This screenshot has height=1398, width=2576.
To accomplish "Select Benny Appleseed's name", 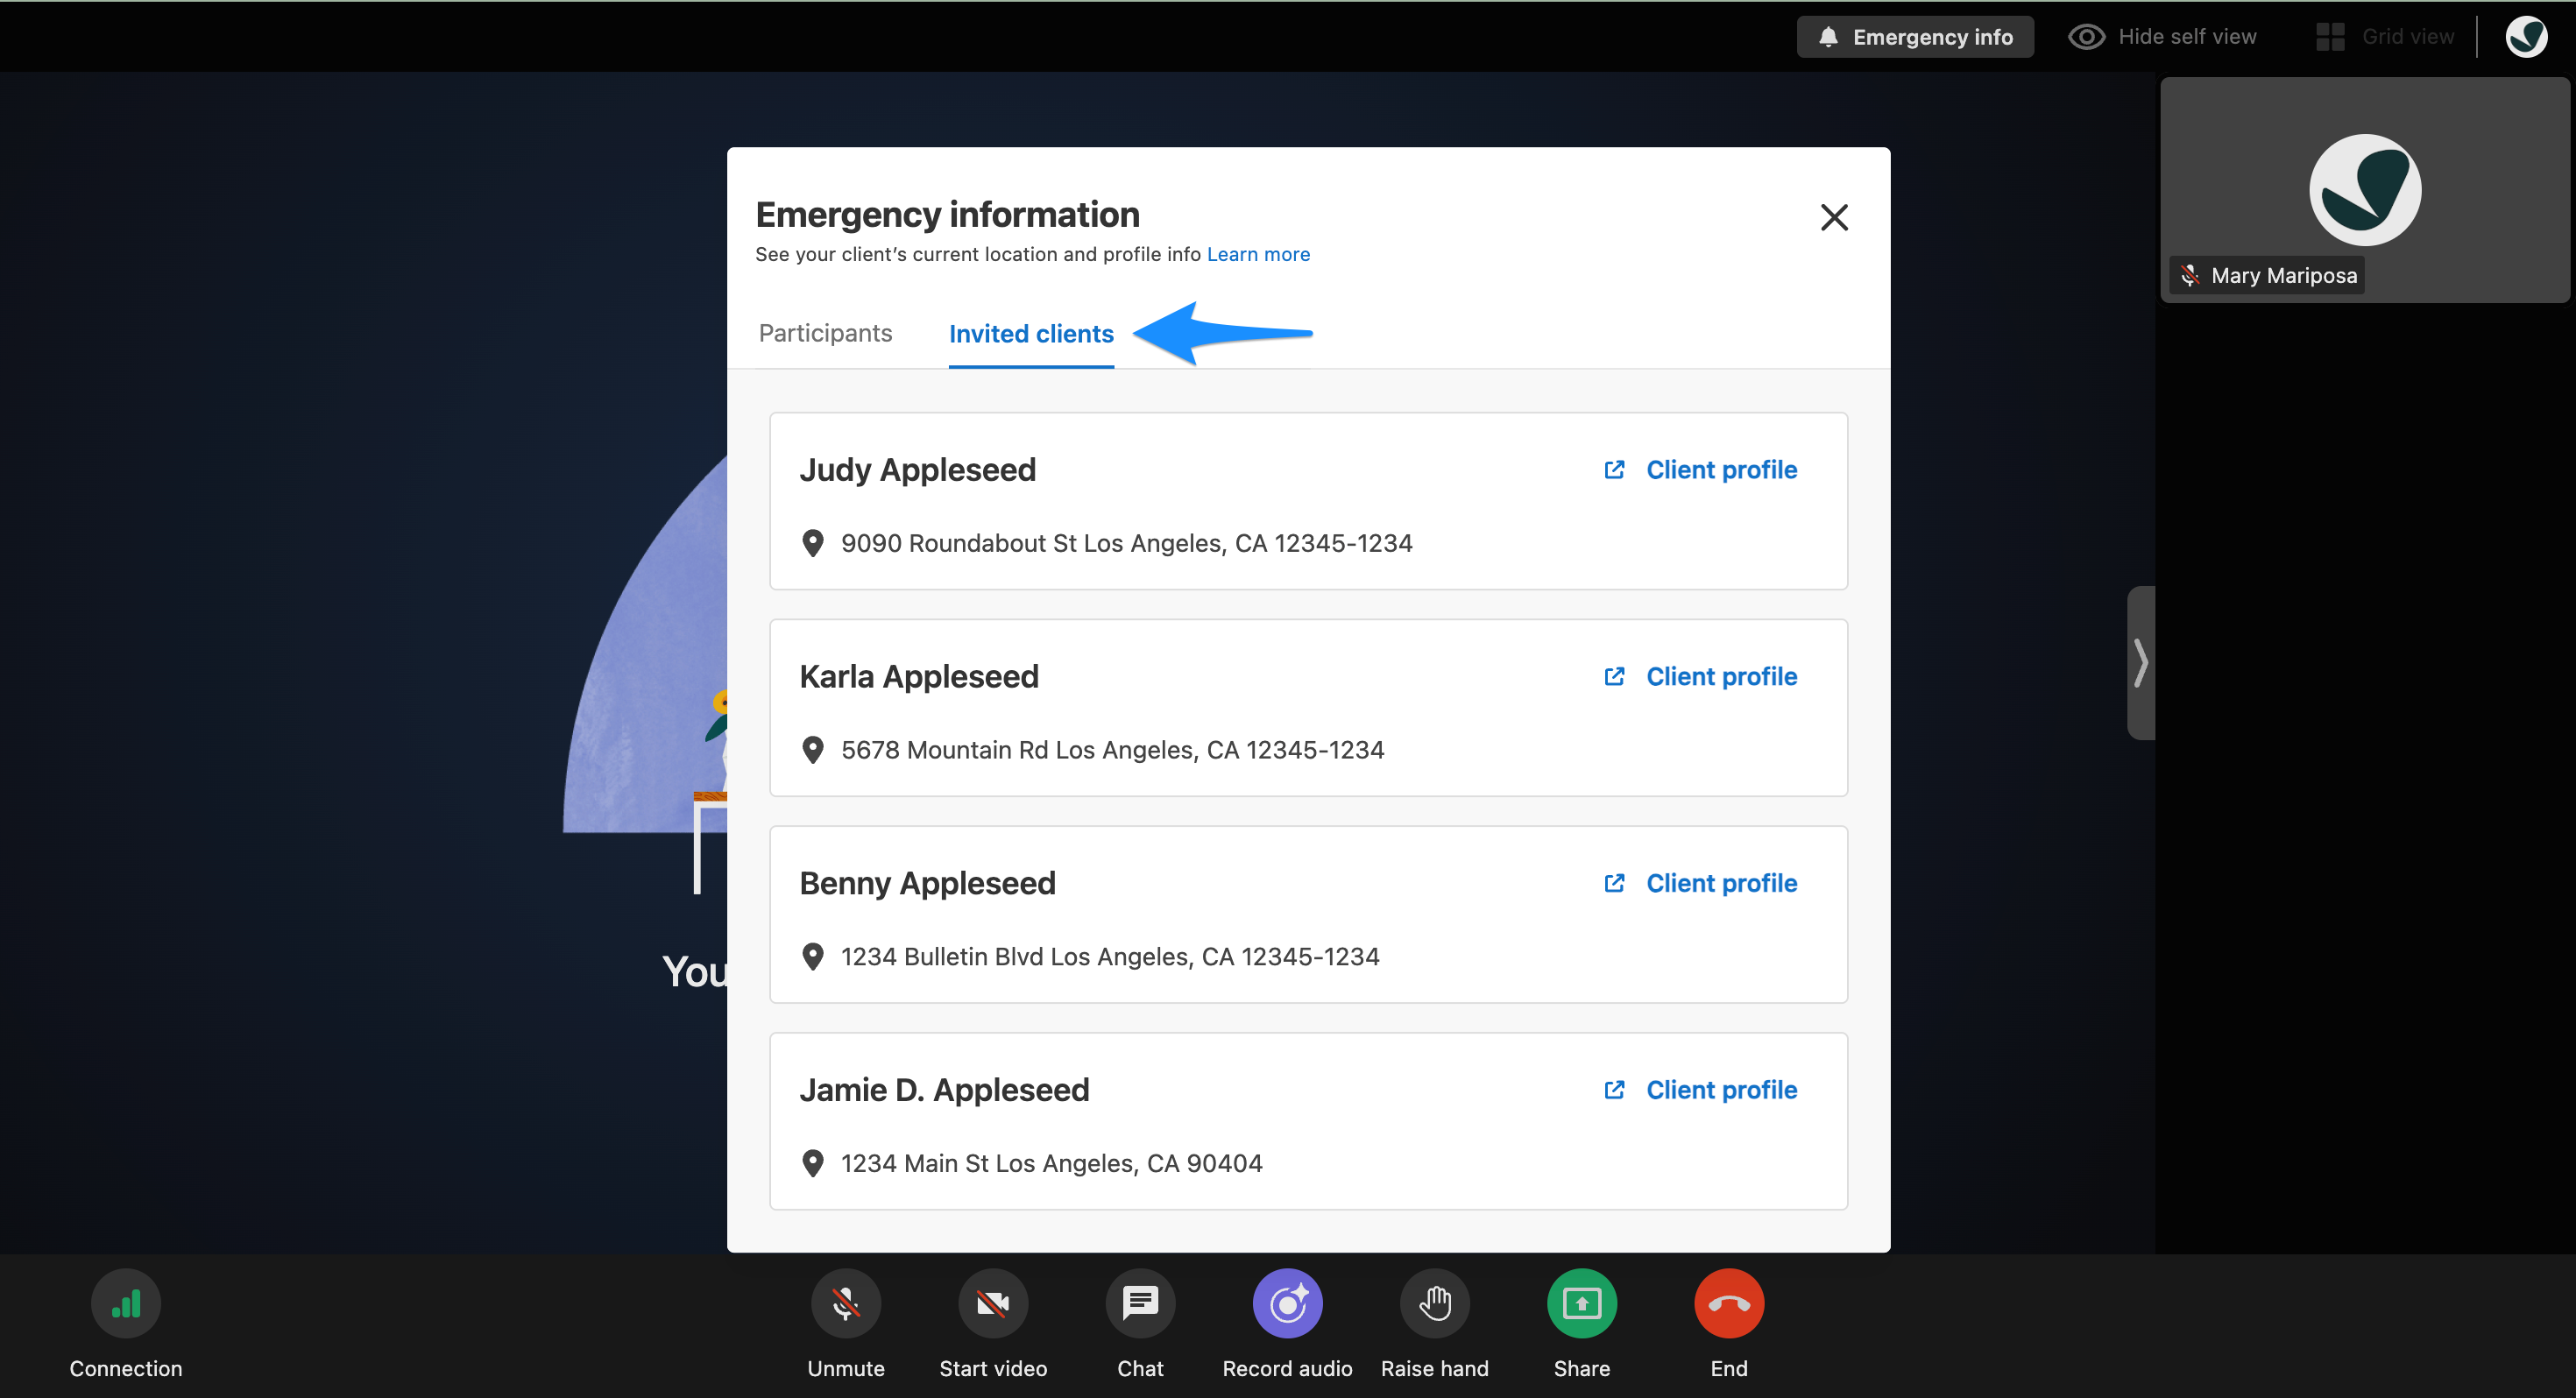I will (x=927, y=883).
